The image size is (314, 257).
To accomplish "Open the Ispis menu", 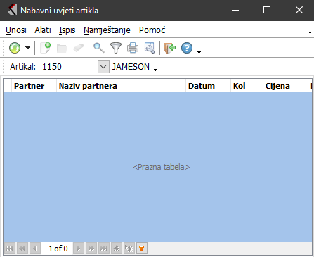I will [x=67, y=30].
